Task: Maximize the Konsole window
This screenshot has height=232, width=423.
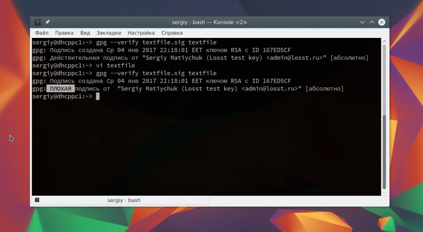Action: click(372, 22)
